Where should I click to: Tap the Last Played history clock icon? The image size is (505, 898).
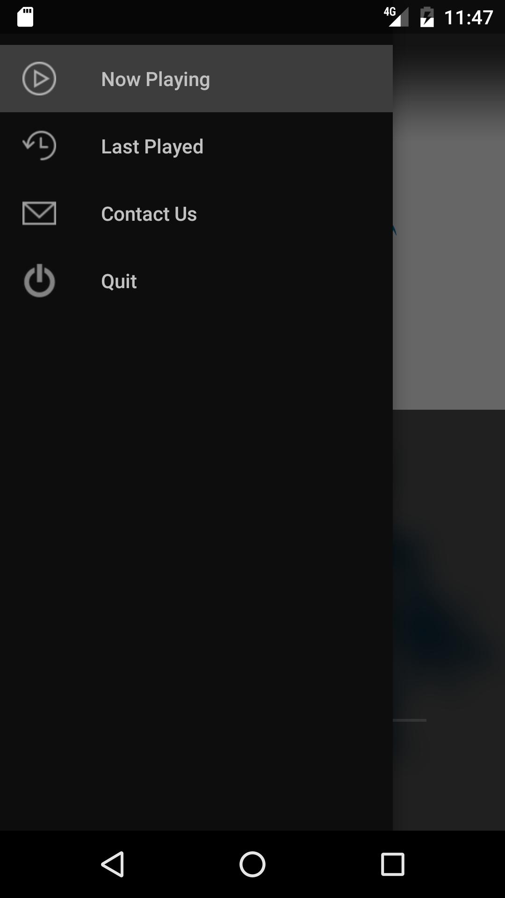[x=39, y=146]
